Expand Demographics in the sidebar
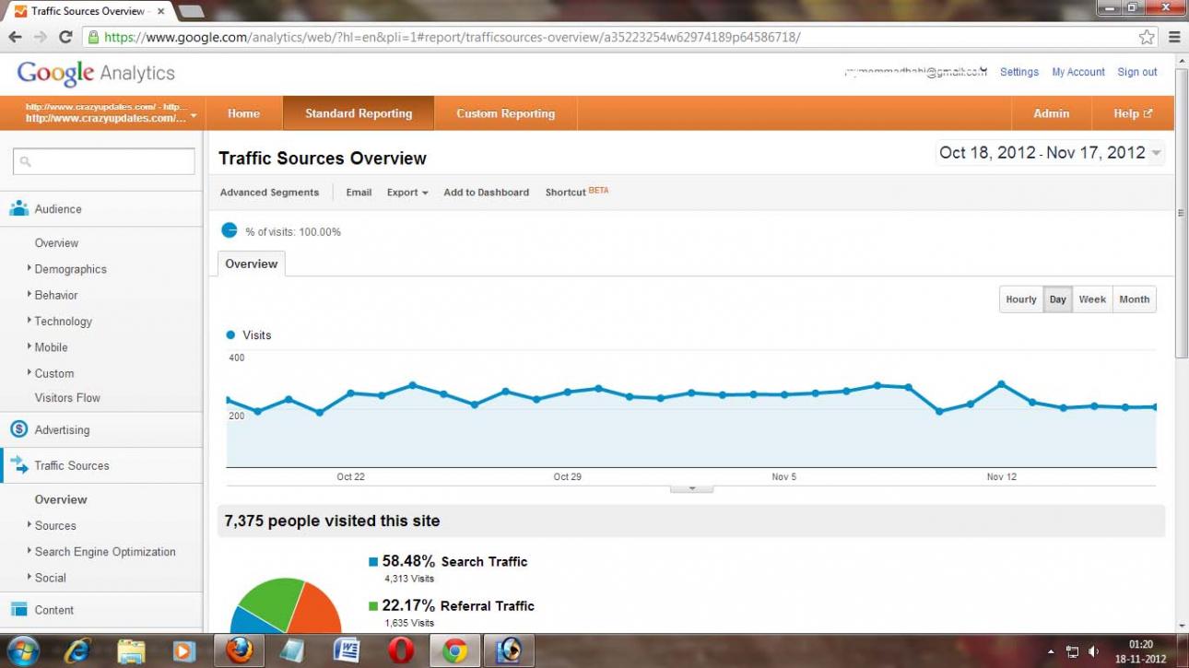1189x668 pixels. pyautogui.click(x=70, y=269)
